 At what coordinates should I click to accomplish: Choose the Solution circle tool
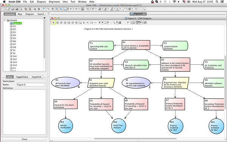tap(65, 23)
